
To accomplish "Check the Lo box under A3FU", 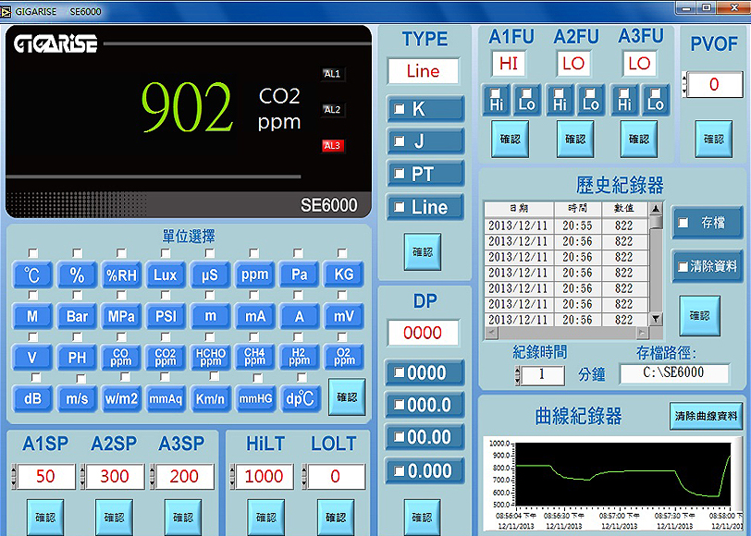I will [656, 92].
